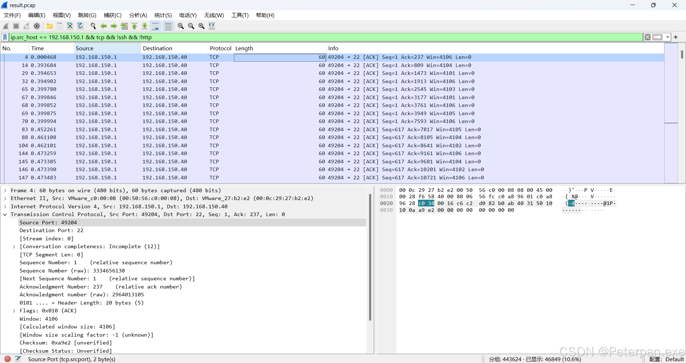Click the packet details scrollbar
Screen dimensions: 686x363
[x=370, y=257]
